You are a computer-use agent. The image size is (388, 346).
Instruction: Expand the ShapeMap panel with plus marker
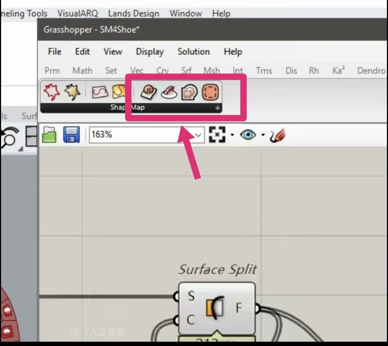(x=217, y=108)
